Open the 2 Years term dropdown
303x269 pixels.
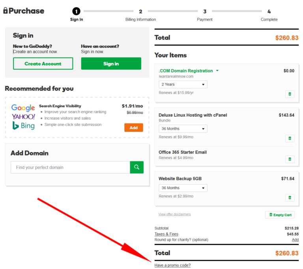183,84
